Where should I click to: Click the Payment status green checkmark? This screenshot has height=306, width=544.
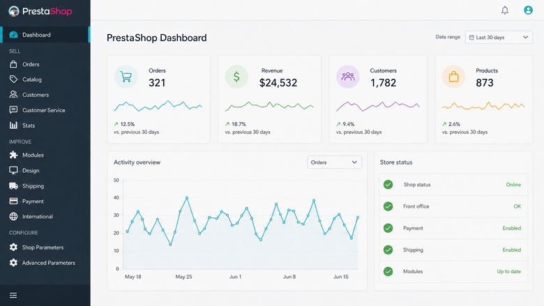388,228
